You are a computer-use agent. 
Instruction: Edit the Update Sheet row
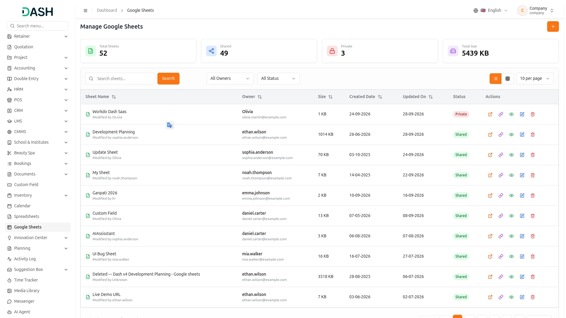pyautogui.click(x=522, y=155)
